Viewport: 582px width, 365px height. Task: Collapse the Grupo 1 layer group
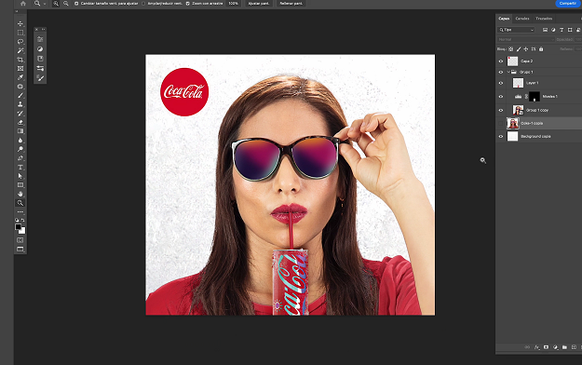point(508,72)
